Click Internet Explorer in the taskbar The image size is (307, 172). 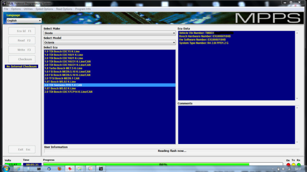tap(18, 169)
